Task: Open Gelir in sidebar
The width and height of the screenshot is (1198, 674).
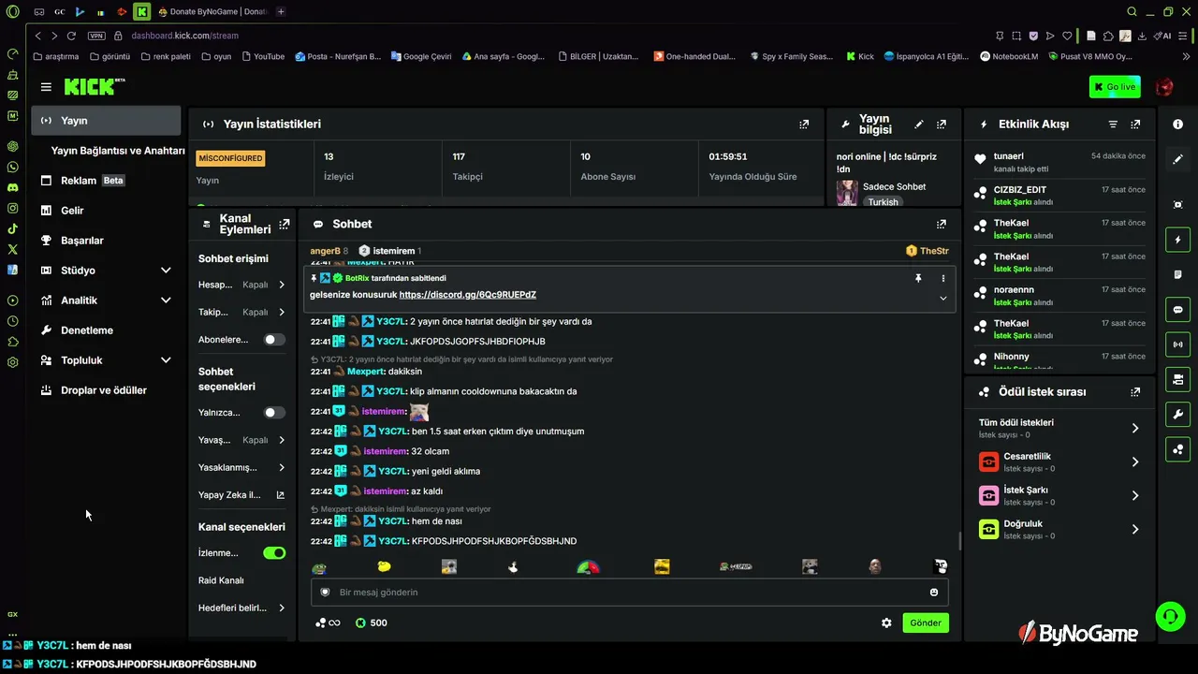Action: click(106, 211)
